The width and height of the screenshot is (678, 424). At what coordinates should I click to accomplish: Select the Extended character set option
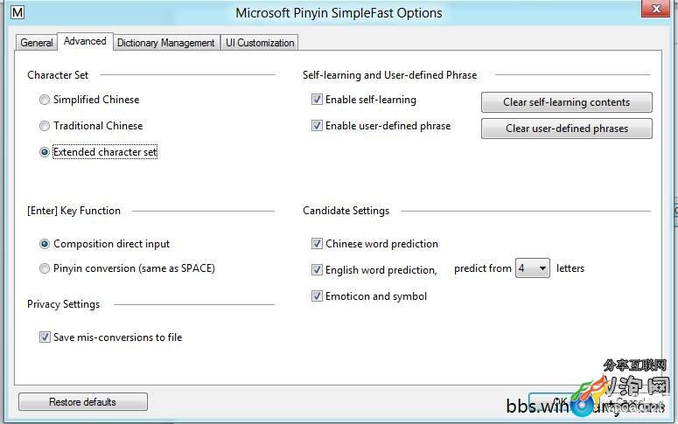click(44, 152)
